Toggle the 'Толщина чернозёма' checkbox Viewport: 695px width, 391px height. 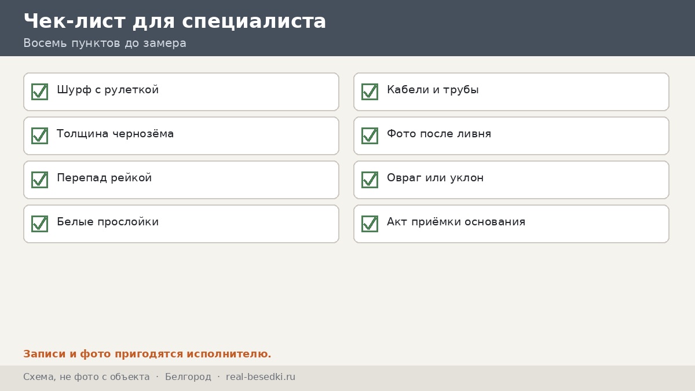point(39,136)
